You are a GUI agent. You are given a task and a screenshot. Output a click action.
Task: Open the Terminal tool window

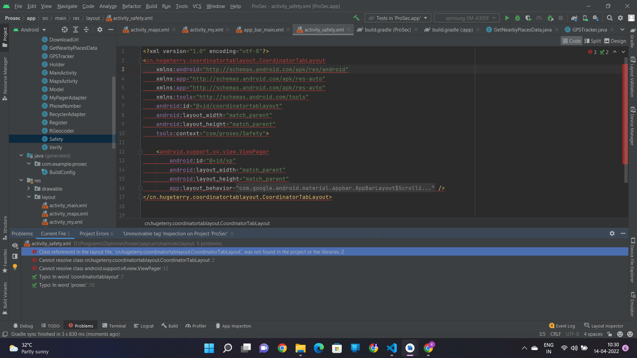[x=114, y=326]
